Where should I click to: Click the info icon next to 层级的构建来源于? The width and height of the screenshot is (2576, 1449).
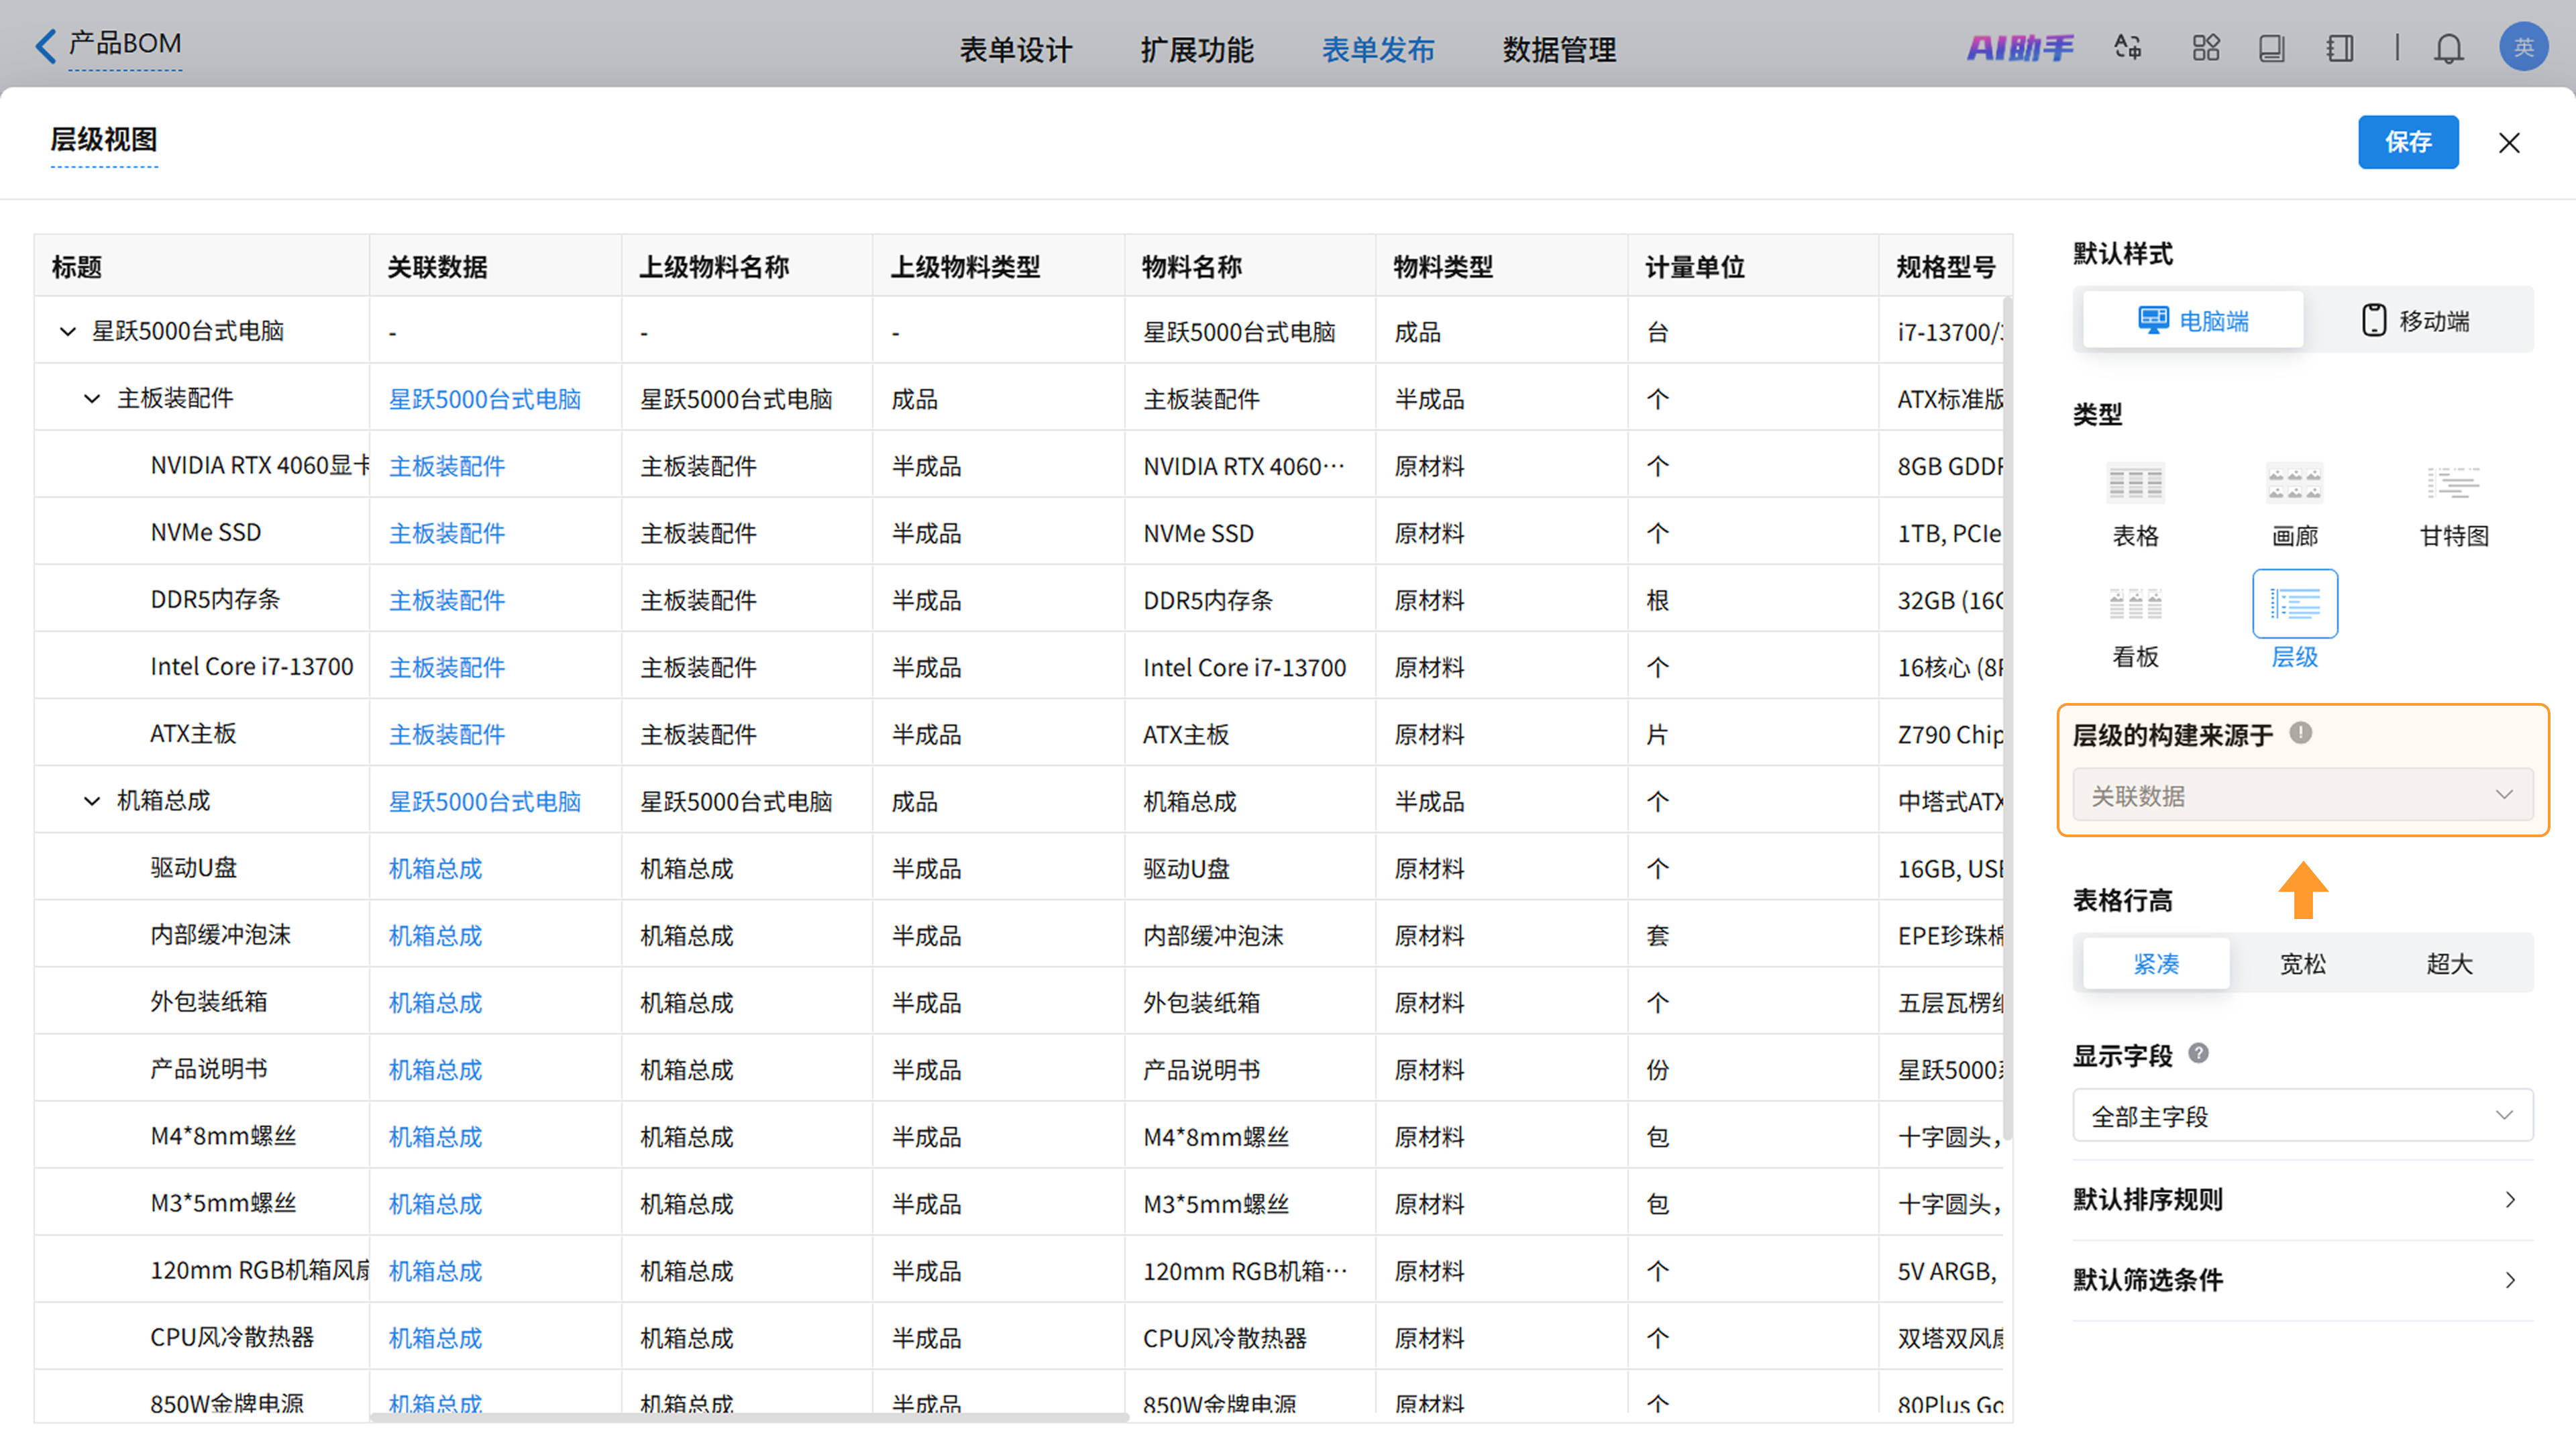[x=2300, y=733]
